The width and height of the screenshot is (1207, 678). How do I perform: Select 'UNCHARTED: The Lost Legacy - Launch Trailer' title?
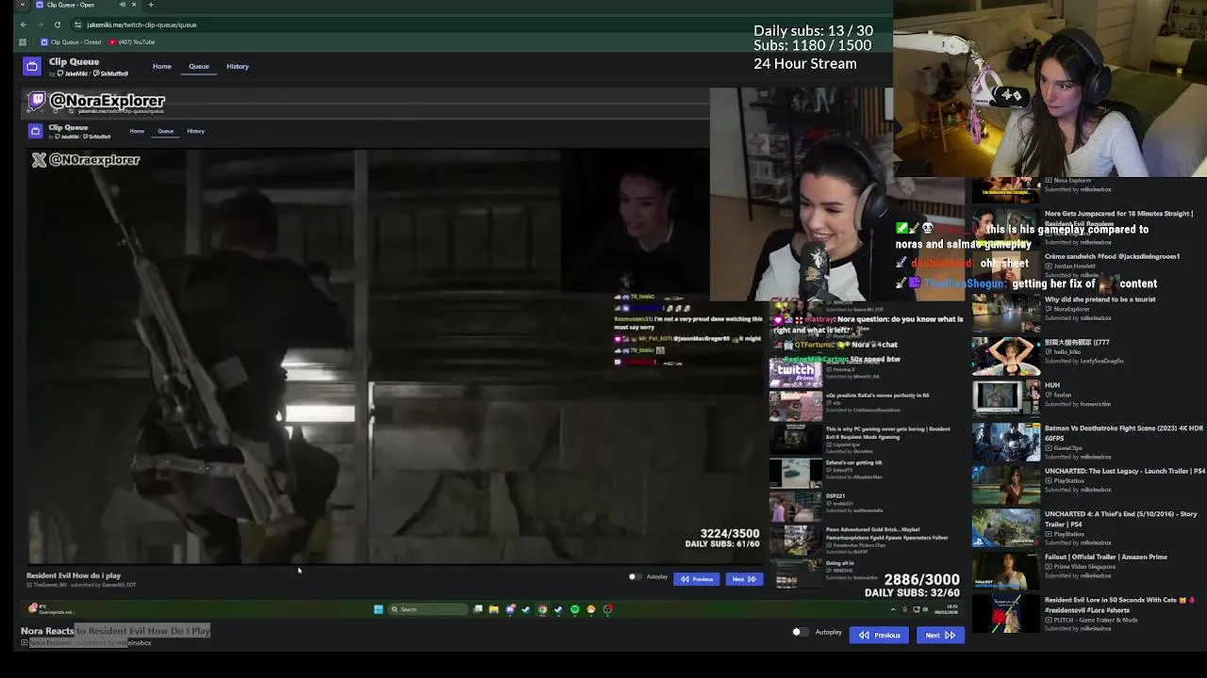click(x=1125, y=471)
